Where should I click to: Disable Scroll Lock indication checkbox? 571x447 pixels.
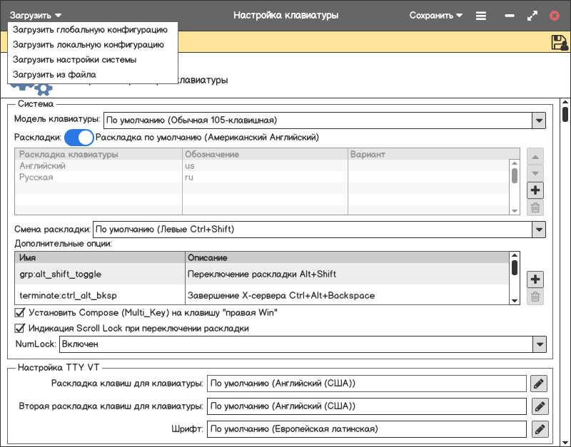20,329
